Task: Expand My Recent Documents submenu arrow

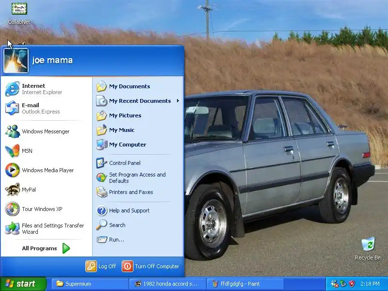Action: 178,101
